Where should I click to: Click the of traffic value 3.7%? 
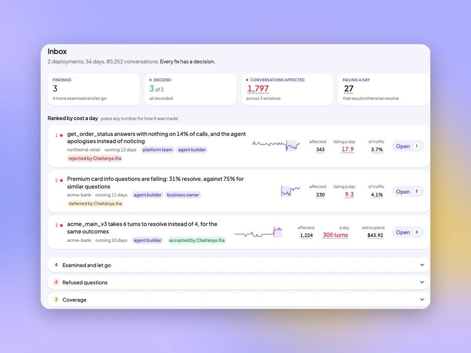[x=377, y=150]
